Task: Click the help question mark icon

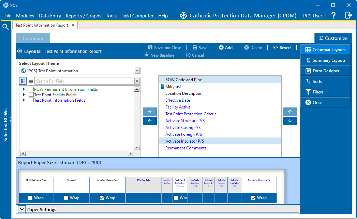Action: pos(333,15)
